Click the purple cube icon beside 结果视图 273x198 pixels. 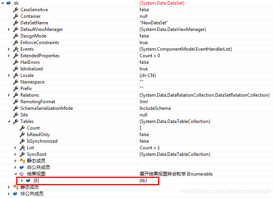(x=22, y=174)
